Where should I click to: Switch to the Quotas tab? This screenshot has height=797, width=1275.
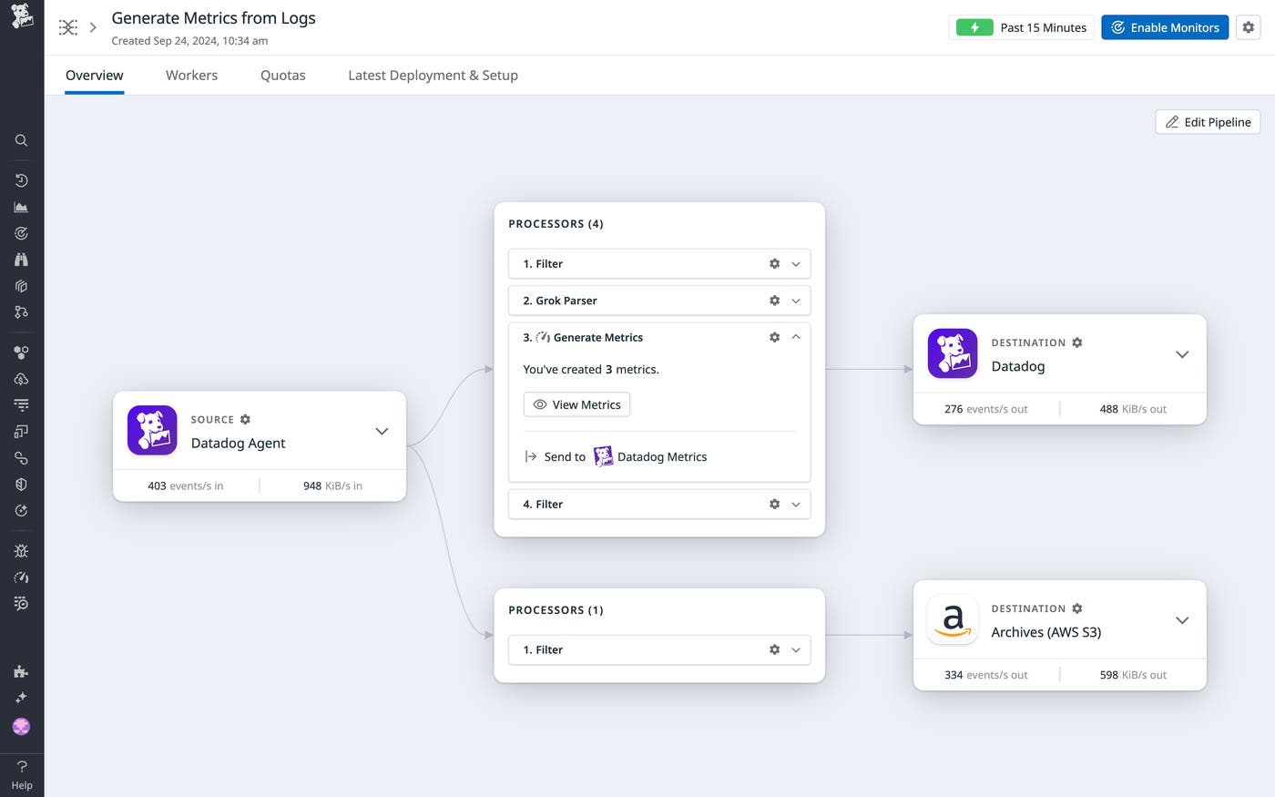(x=283, y=76)
